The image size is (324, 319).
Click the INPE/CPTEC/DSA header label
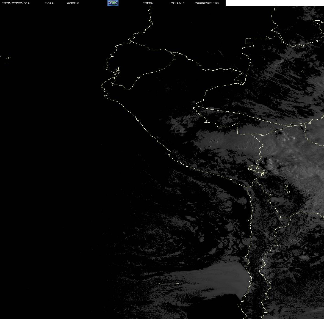coord(16,3)
